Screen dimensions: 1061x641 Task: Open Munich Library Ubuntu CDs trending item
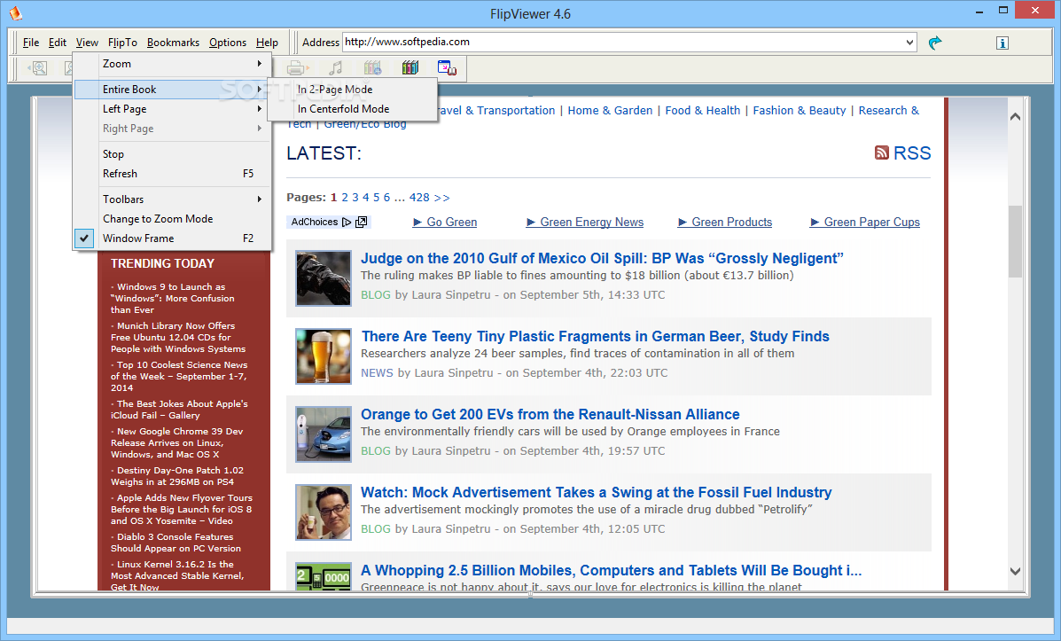click(x=178, y=337)
